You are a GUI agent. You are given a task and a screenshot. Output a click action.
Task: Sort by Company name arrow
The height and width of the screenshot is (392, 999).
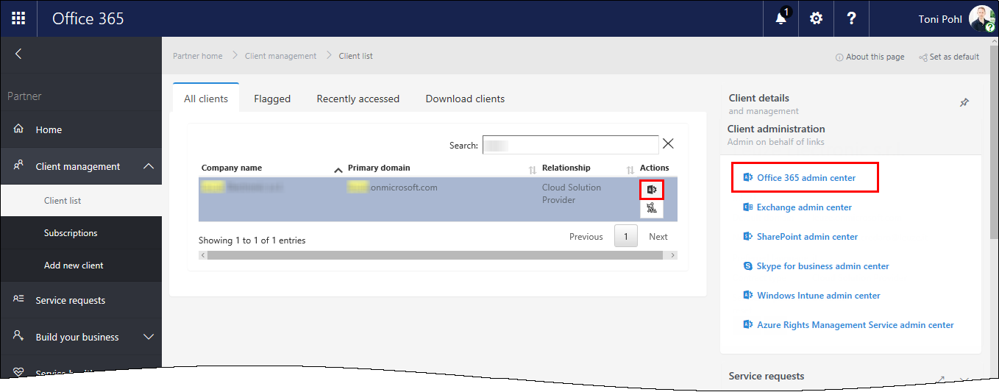338,169
